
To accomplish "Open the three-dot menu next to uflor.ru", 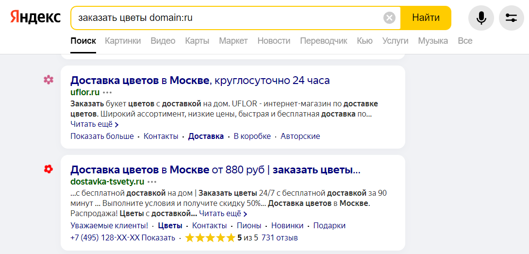I will (x=107, y=92).
